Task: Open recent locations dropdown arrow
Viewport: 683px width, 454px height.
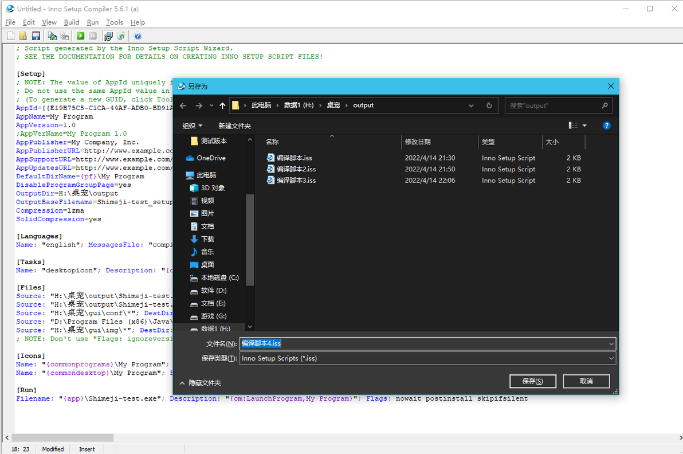Action: click(211, 105)
